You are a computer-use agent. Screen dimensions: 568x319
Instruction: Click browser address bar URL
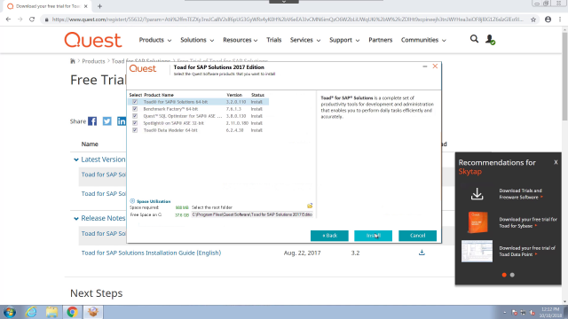287,19
